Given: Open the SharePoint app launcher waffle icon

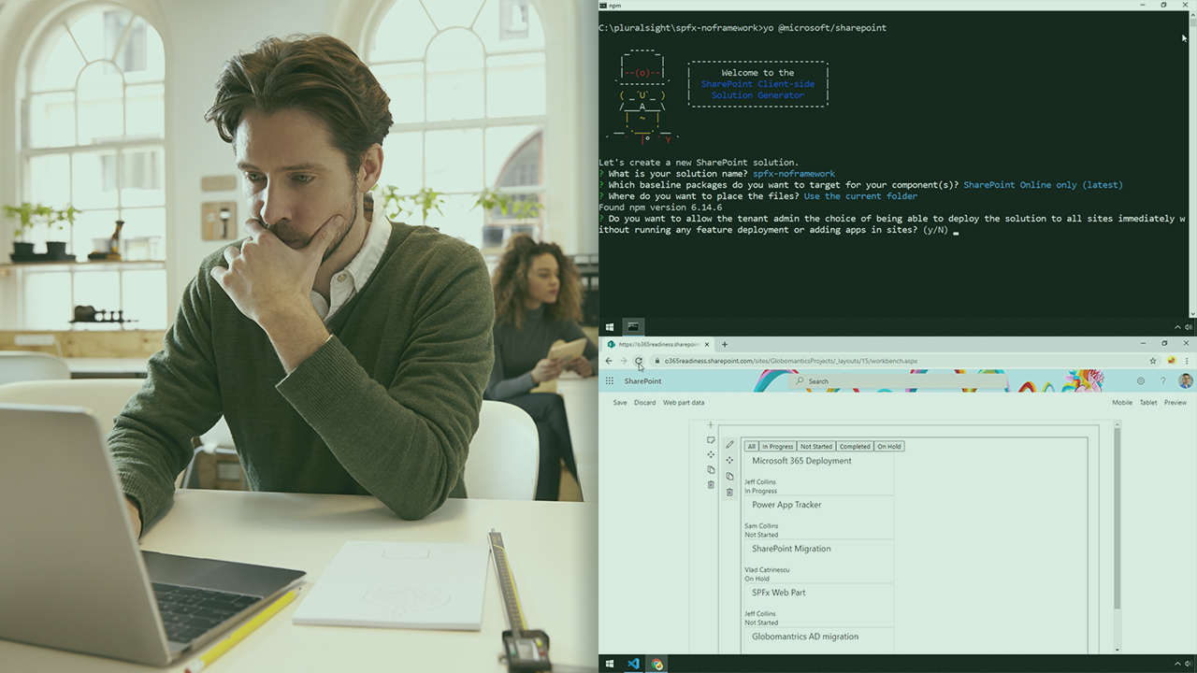Looking at the screenshot, I should coord(609,380).
